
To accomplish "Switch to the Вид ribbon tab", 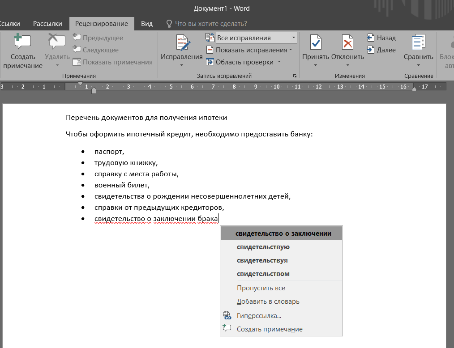I will click(x=146, y=24).
